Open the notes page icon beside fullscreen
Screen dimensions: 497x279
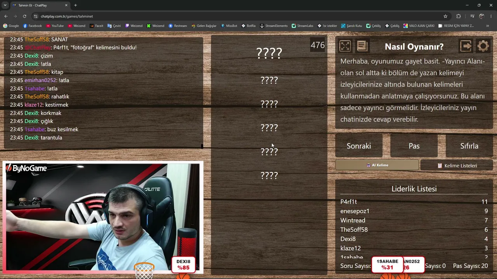[362, 46]
